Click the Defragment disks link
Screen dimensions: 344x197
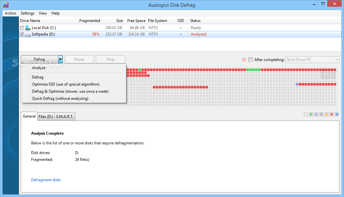(46, 180)
